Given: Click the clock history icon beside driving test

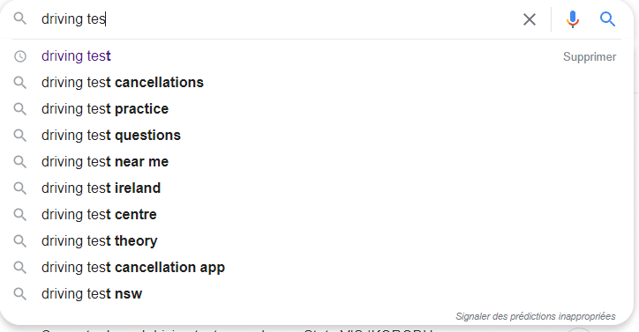Looking at the screenshot, I should (x=20, y=56).
